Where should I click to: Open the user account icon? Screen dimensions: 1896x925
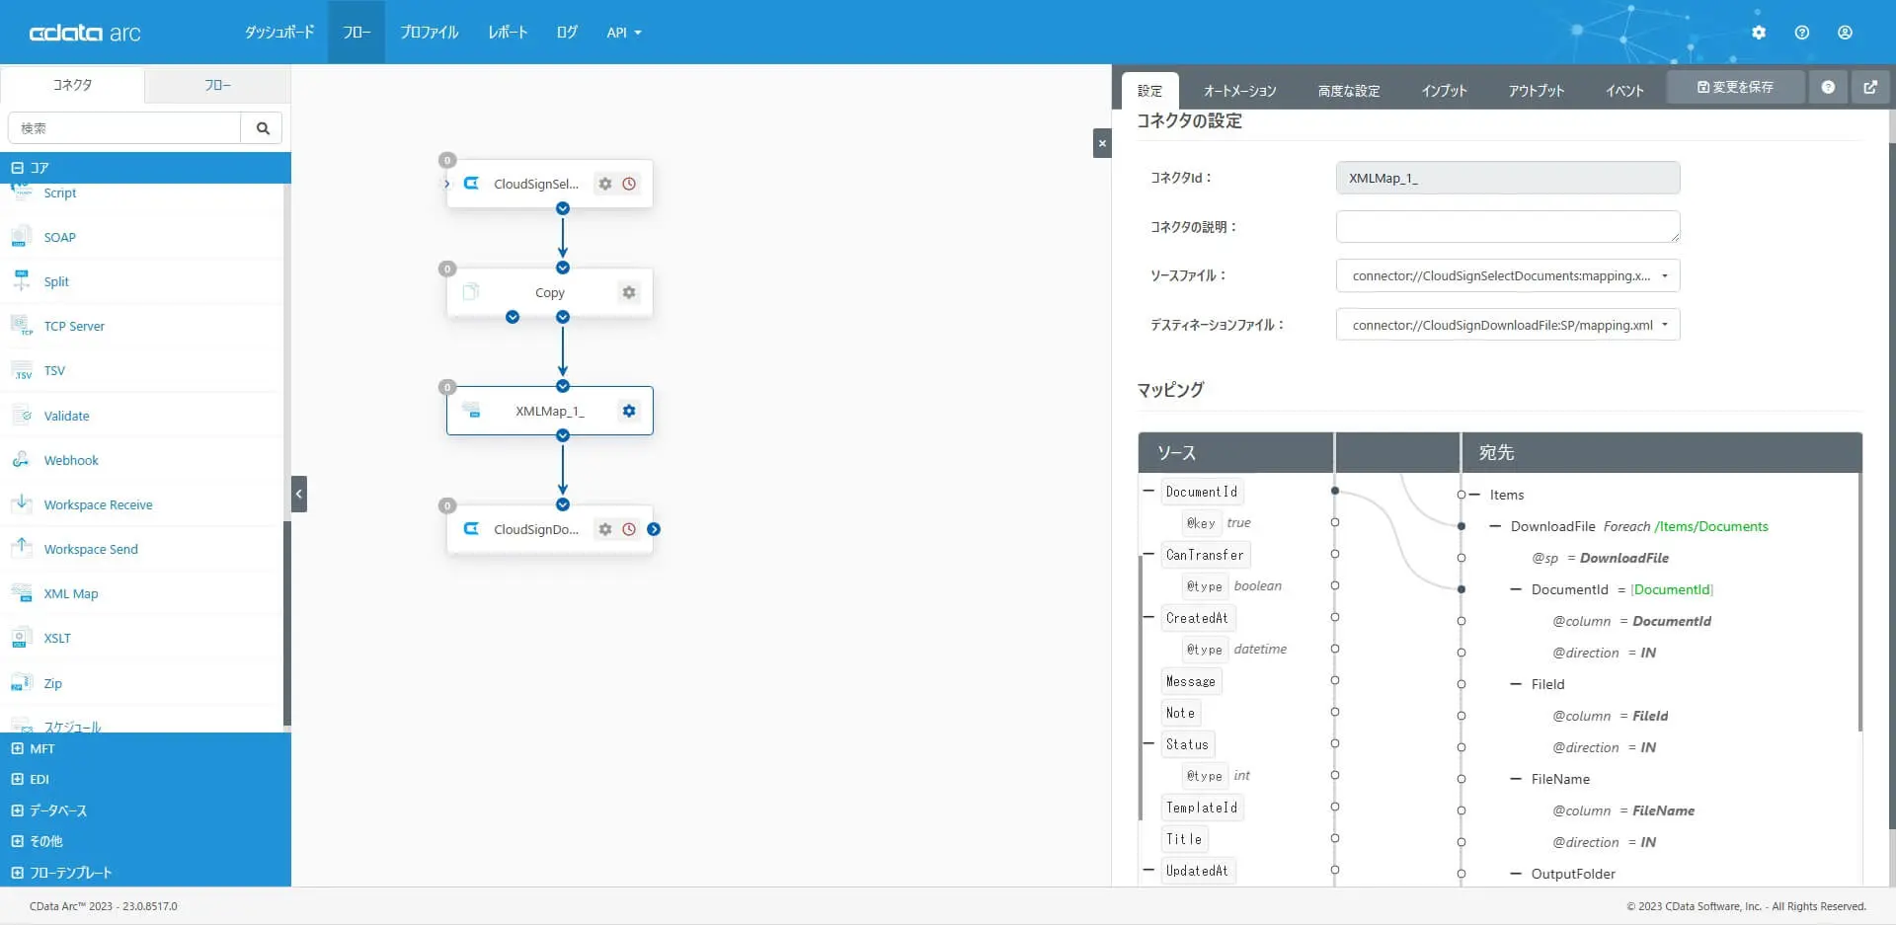coord(1845,33)
